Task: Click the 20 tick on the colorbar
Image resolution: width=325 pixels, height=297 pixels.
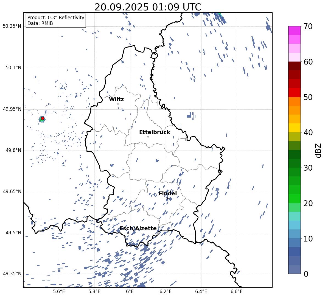Action: 308,203
